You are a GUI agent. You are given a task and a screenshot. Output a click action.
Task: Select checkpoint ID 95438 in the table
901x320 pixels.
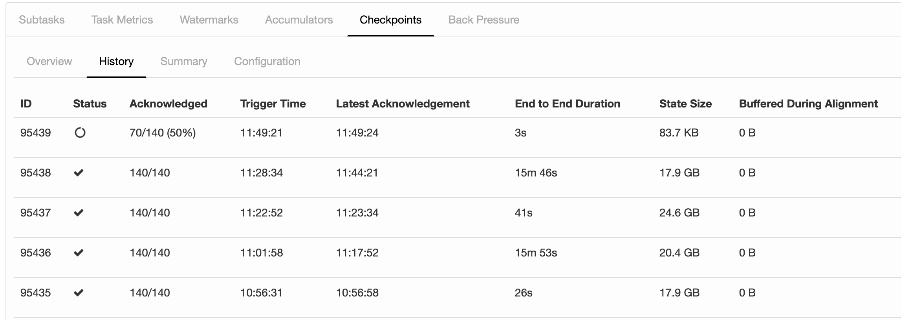click(x=35, y=173)
